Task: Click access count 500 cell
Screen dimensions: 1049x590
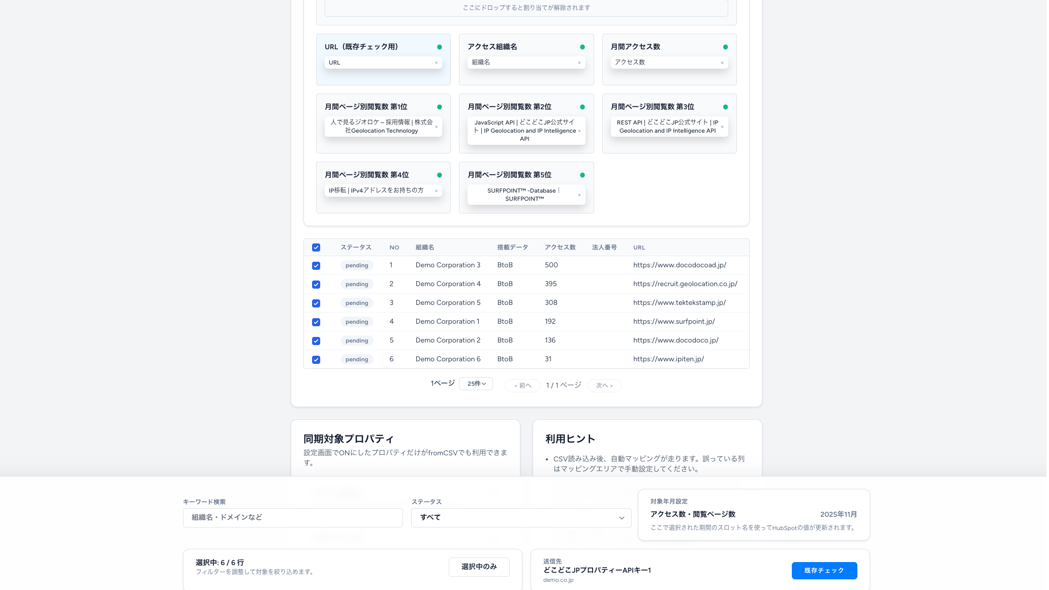Action: tap(551, 265)
